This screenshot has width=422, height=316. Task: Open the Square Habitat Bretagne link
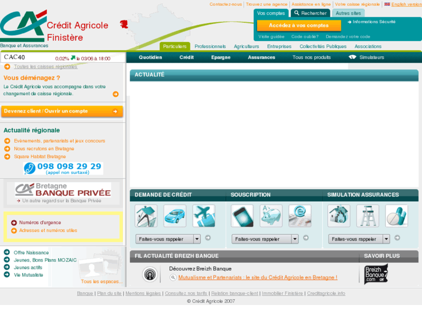(x=40, y=156)
